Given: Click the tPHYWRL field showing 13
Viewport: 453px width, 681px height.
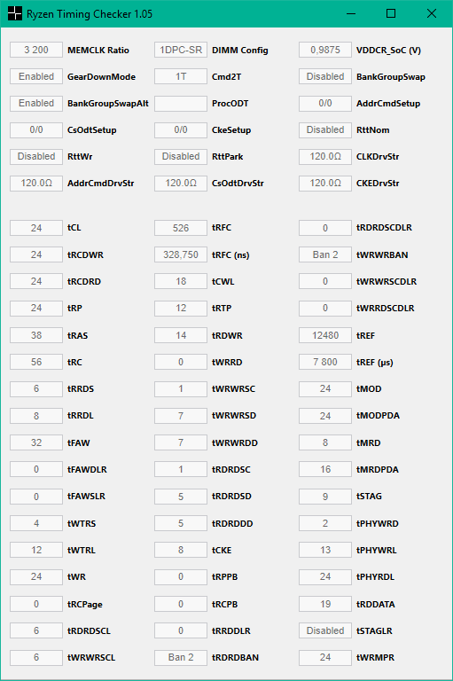Looking at the screenshot, I should (325, 550).
